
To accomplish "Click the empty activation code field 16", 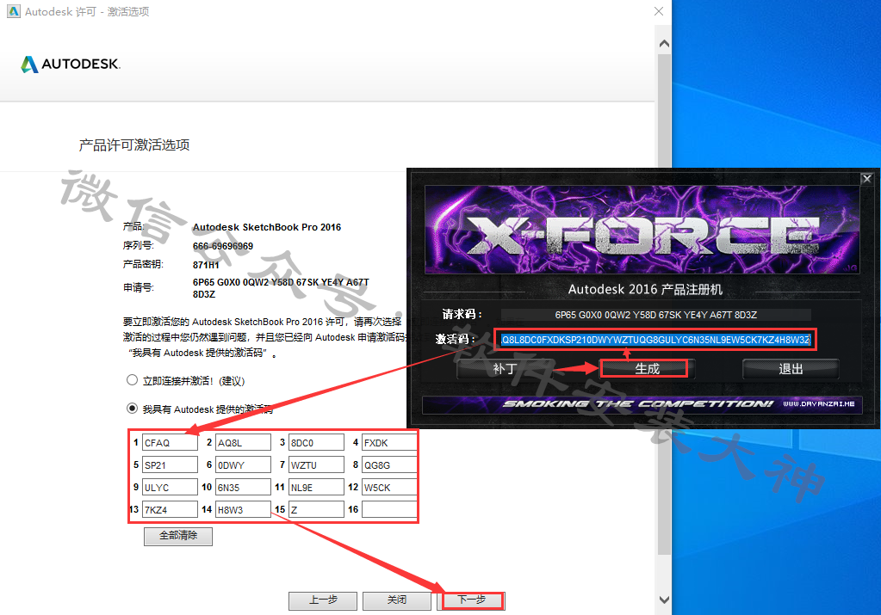I will (389, 510).
